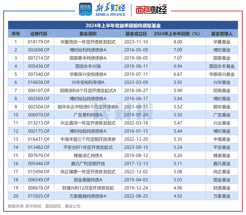Click fund manager 蜂巢基金
Image resolution: width=246 pixels, height=215 pixels.
[222, 156]
